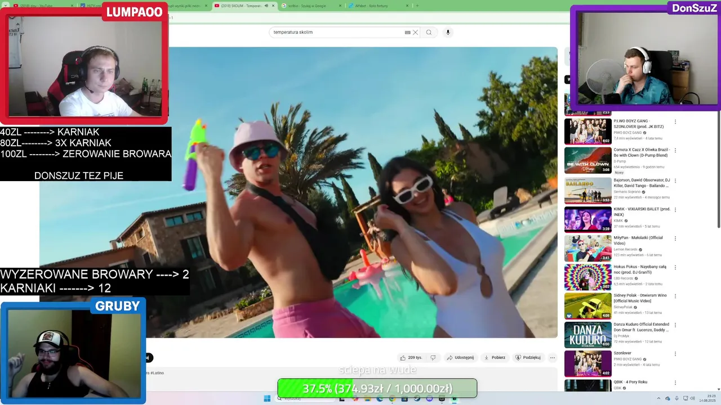This screenshot has height=405, width=721.
Task: Open options menu for QBIK 4 Pory Roku
Action: point(675,383)
